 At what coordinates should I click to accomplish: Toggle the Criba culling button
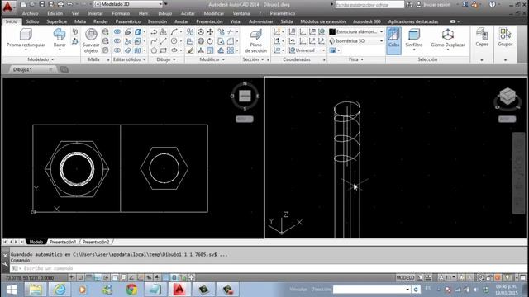(393, 40)
